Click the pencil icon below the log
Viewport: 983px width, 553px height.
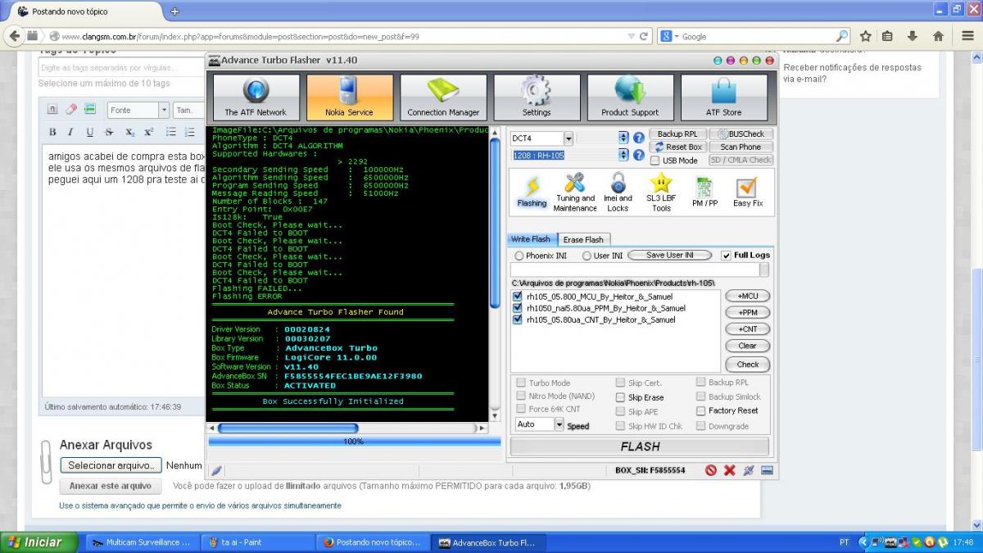216,470
